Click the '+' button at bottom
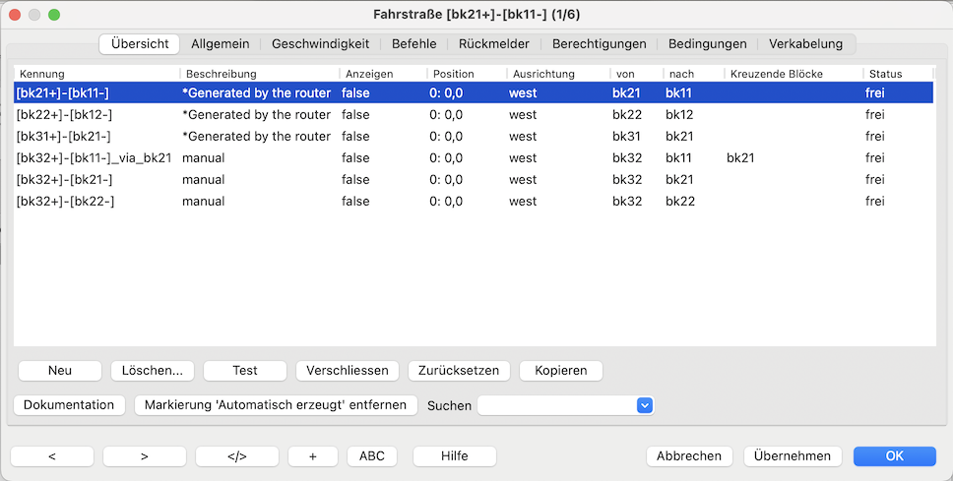This screenshot has height=481, width=953. pyautogui.click(x=312, y=456)
